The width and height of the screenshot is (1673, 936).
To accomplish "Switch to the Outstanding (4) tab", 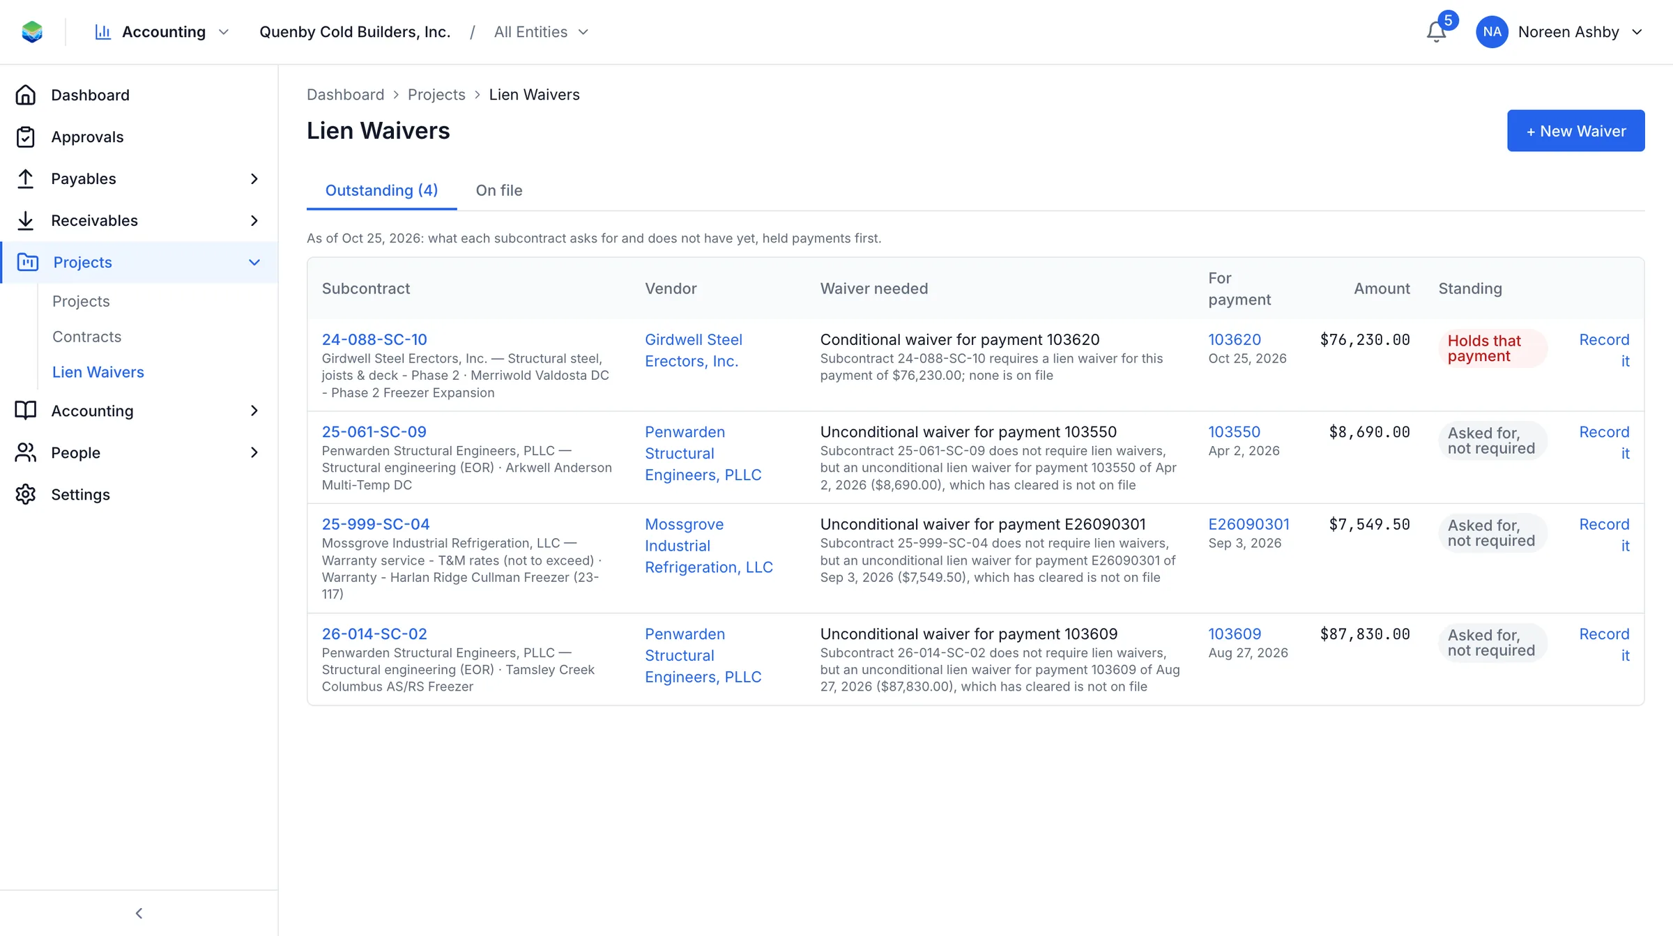I will click(381, 190).
